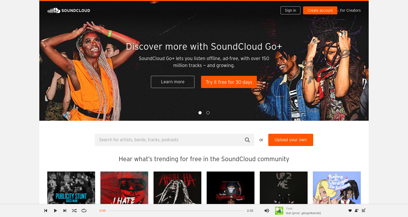Skip to the next track
The image size is (408, 217).
(65, 211)
